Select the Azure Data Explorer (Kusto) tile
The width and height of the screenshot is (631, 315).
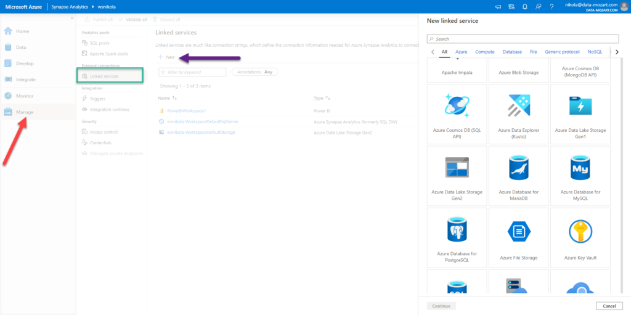click(x=519, y=114)
